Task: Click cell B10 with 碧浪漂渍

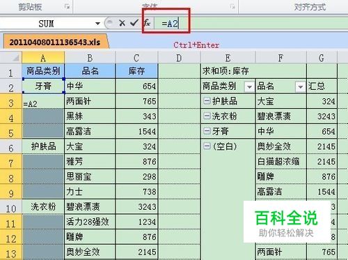Action: tap(90, 207)
